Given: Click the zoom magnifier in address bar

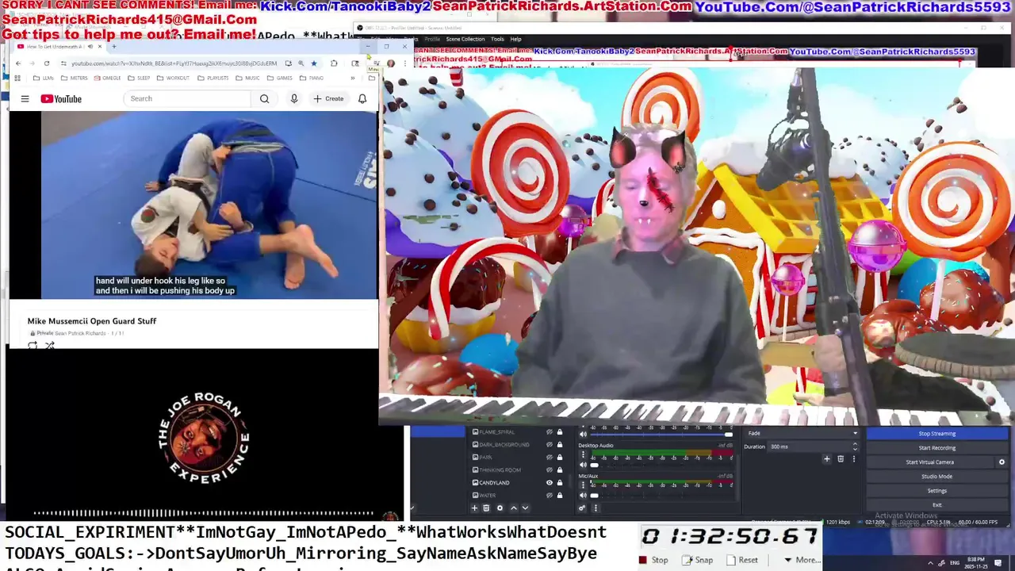Looking at the screenshot, I should coord(301,63).
